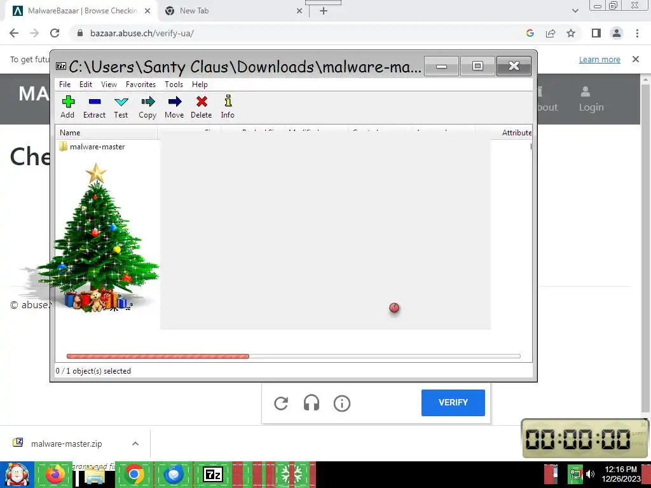Open the Edit menu
651x488 pixels.
pos(86,85)
